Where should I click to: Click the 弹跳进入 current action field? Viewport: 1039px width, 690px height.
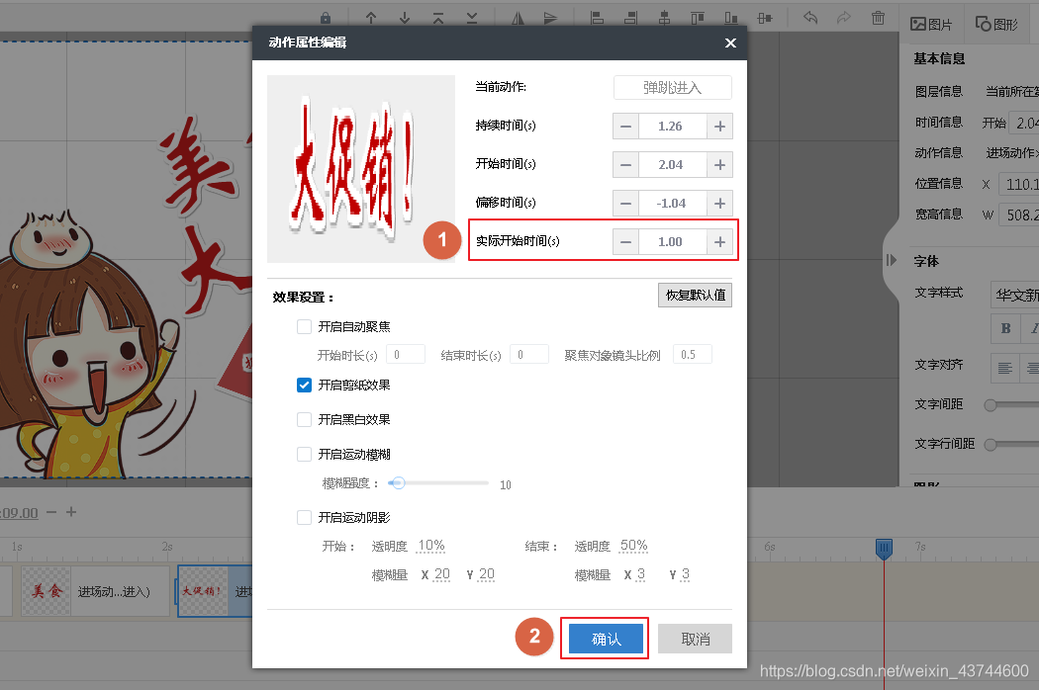tap(673, 87)
